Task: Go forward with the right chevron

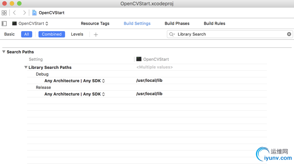Action: [24, 13]
